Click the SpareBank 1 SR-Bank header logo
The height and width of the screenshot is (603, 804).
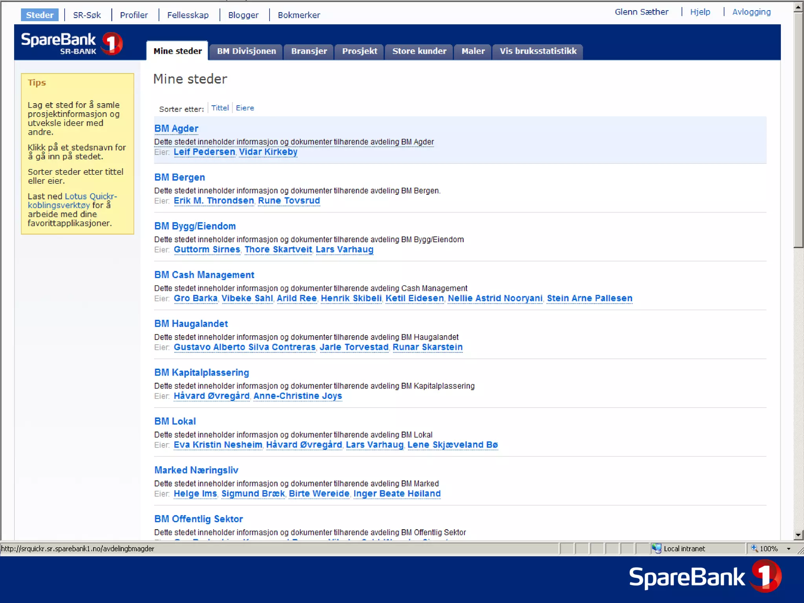coord(72,43)
